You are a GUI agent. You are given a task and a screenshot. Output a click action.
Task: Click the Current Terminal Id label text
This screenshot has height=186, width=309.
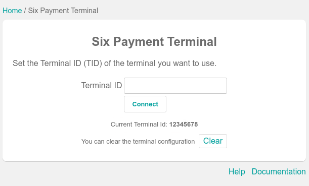[139, 125]
